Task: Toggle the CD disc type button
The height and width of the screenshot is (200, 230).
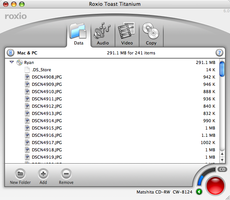Action: coord(222,169)
